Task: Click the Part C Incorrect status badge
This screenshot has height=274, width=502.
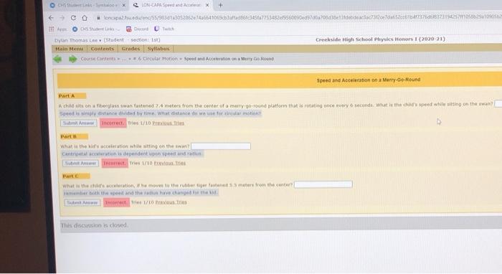Action: tap(116, 202)
